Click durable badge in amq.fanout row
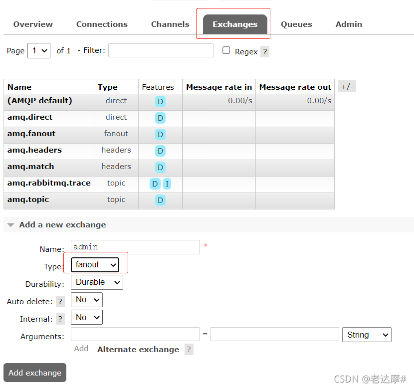Screen dimensions: 414x388 [160, 135]
